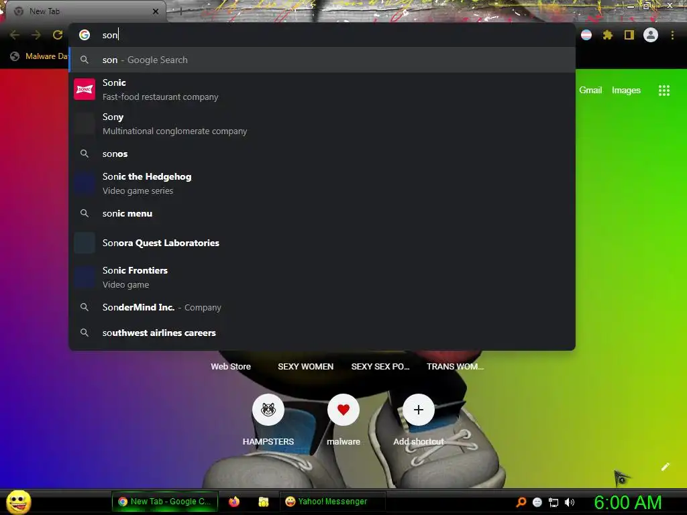The image size is (687, 515).
Task: Click the Sonic restaurant logo thumbnail
Action: (x=85, y=89)
